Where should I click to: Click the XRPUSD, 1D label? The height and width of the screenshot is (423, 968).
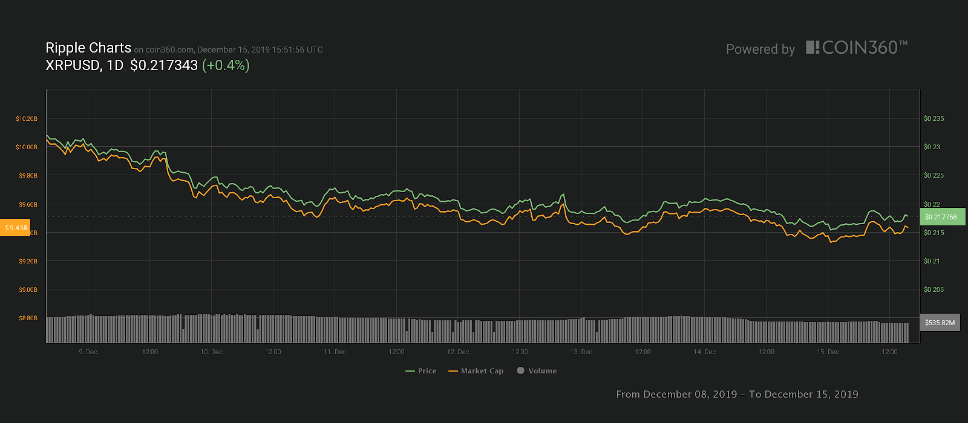point(85,65)
